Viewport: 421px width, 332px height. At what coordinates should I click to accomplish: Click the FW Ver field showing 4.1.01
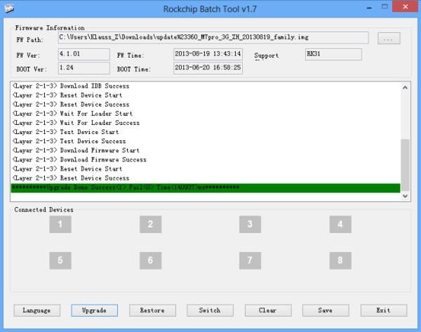point(83,54)
